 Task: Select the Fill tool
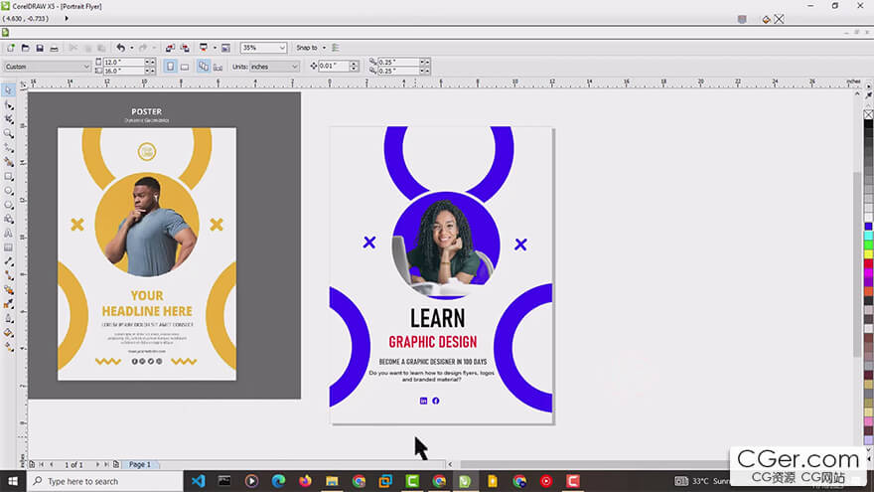coord(8,333)
